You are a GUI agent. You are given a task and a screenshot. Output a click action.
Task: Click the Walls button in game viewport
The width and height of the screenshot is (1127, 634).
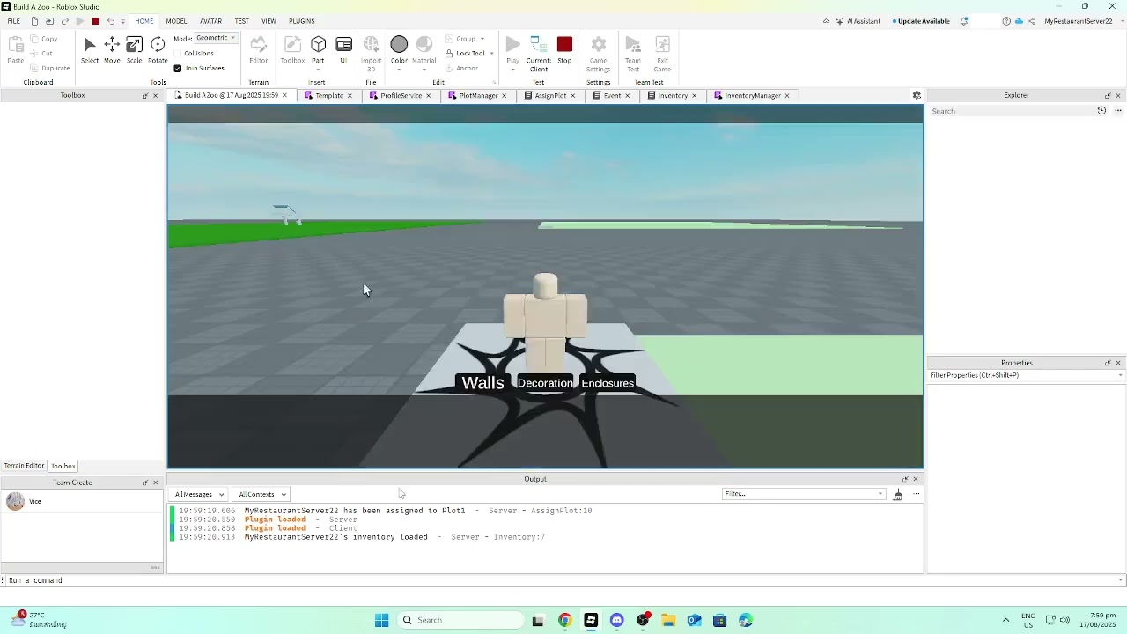pos(482,383)
